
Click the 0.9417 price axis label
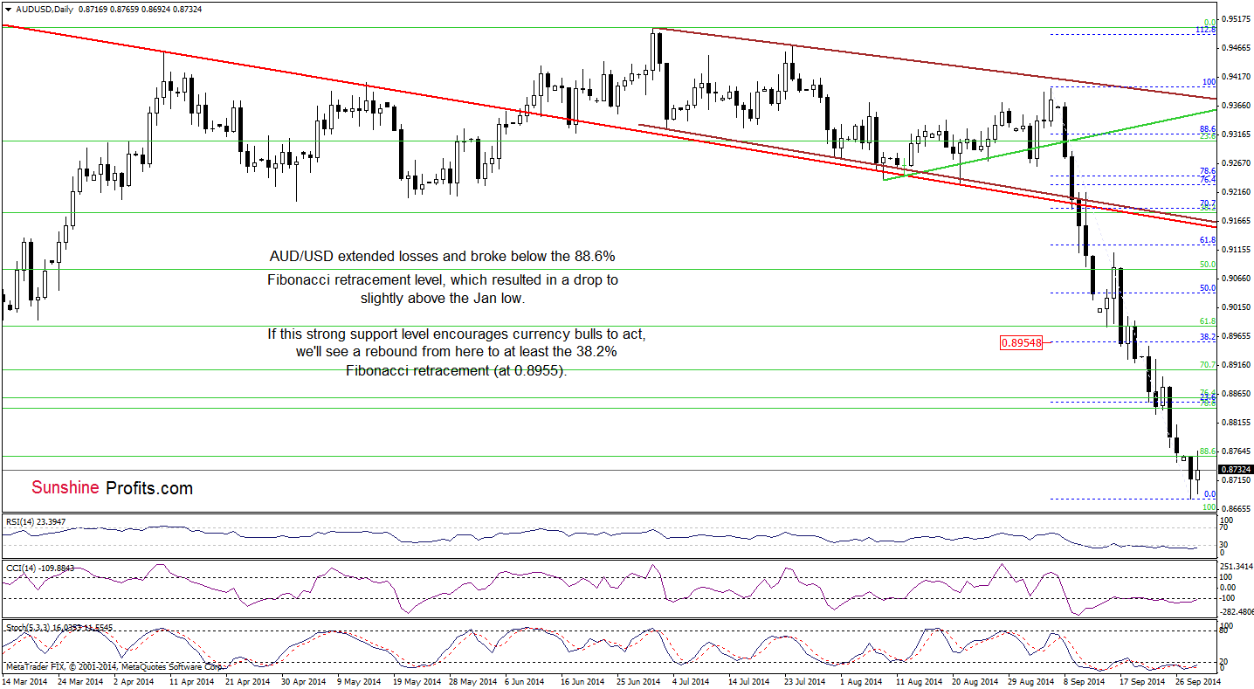click(x=1237, y=76)
